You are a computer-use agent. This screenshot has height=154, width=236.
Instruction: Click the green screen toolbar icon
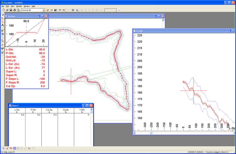73,10
